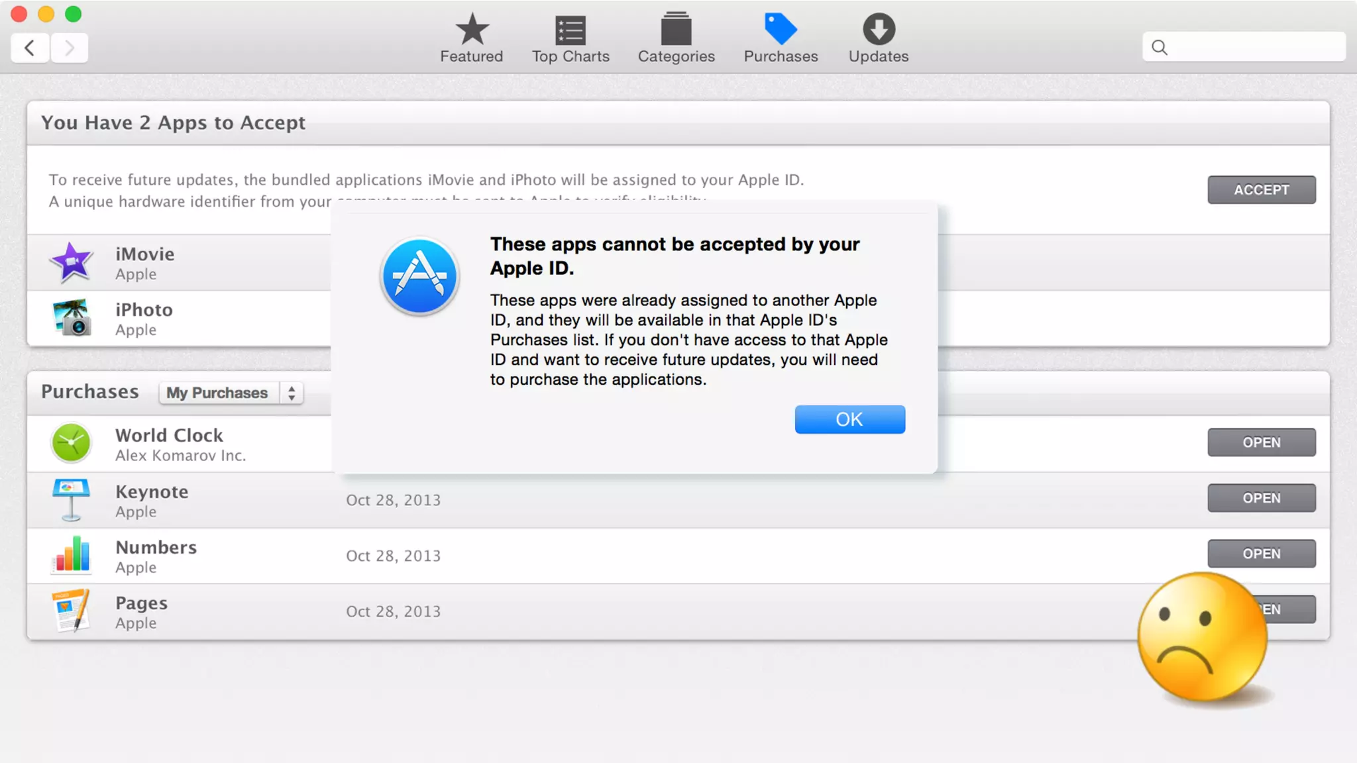Click the Keynote podium app icon
This screenshot has height=763, width=1357.
click(x=71, y=500)
